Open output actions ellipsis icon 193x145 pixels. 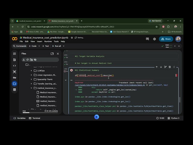click(71, 80)
